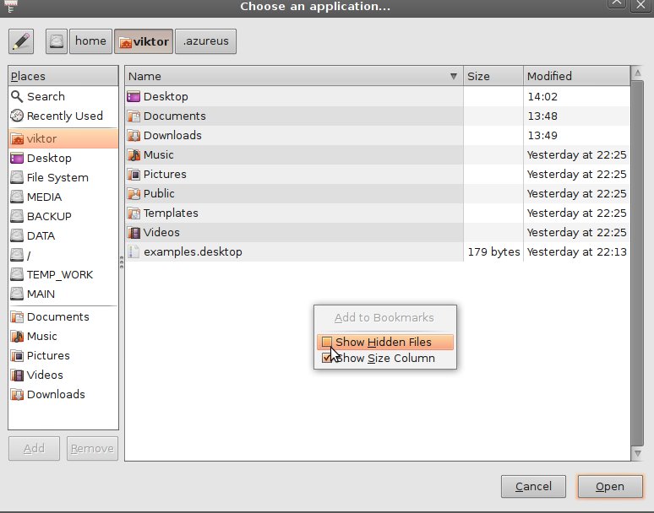Click the Name column sort arrow

coord(454,76)
